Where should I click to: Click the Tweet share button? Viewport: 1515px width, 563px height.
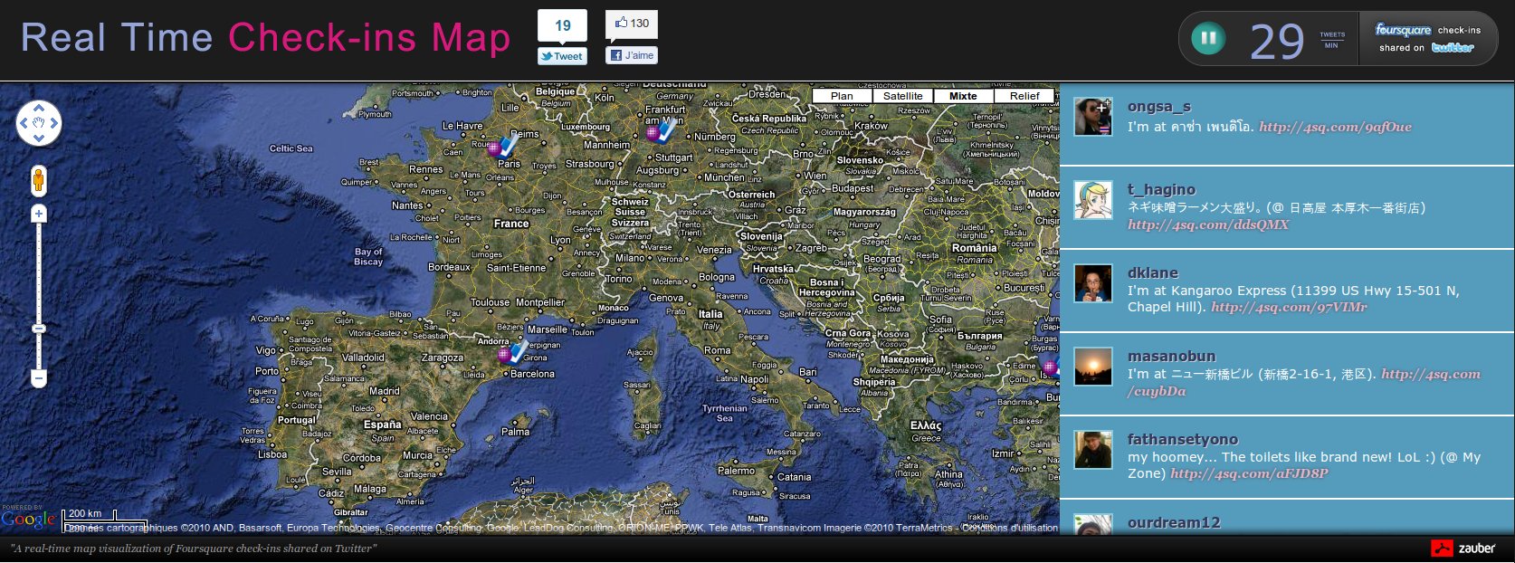[562, 56]
